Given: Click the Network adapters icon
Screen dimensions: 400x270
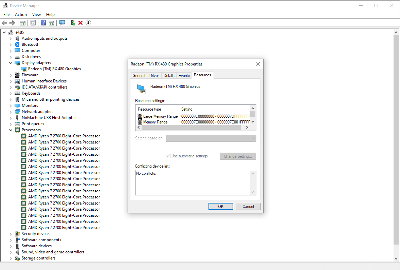Looking at the screenshot, I should pyautogui.click(x=17, y=112).
